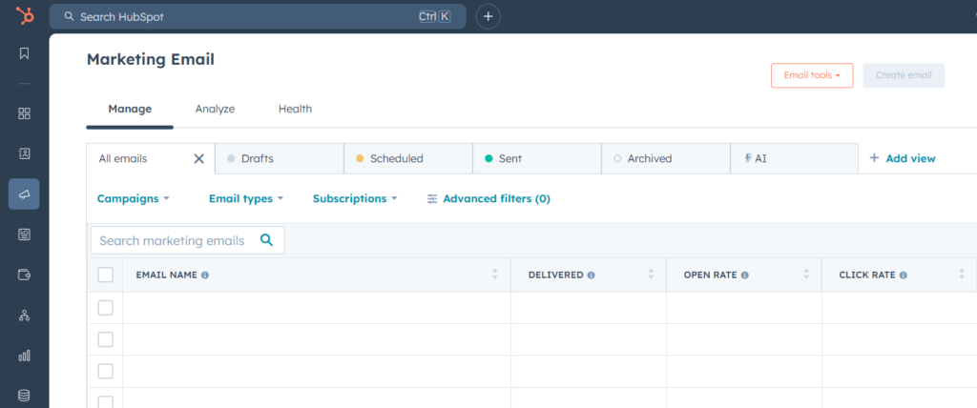Open Advanced filters (0)
The image size is (977, 408).
488,198
